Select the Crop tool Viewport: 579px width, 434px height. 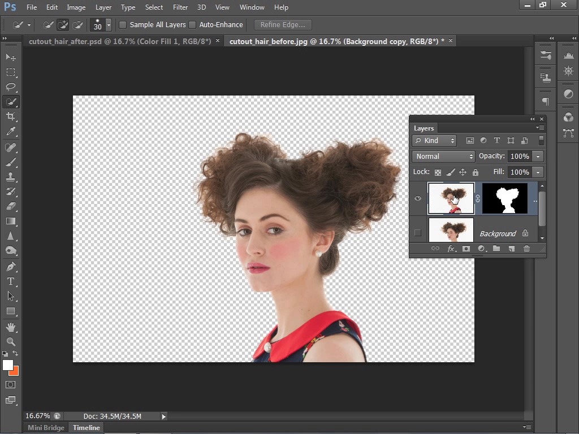pyautogui.click(x=11, y=116)
